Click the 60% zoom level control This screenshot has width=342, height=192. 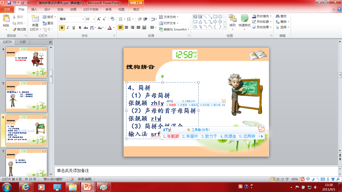coord(294,179)
